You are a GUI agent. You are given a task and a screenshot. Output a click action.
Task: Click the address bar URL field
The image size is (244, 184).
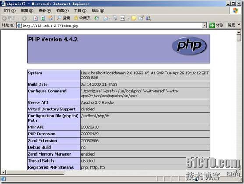click(x=112, y=26)
